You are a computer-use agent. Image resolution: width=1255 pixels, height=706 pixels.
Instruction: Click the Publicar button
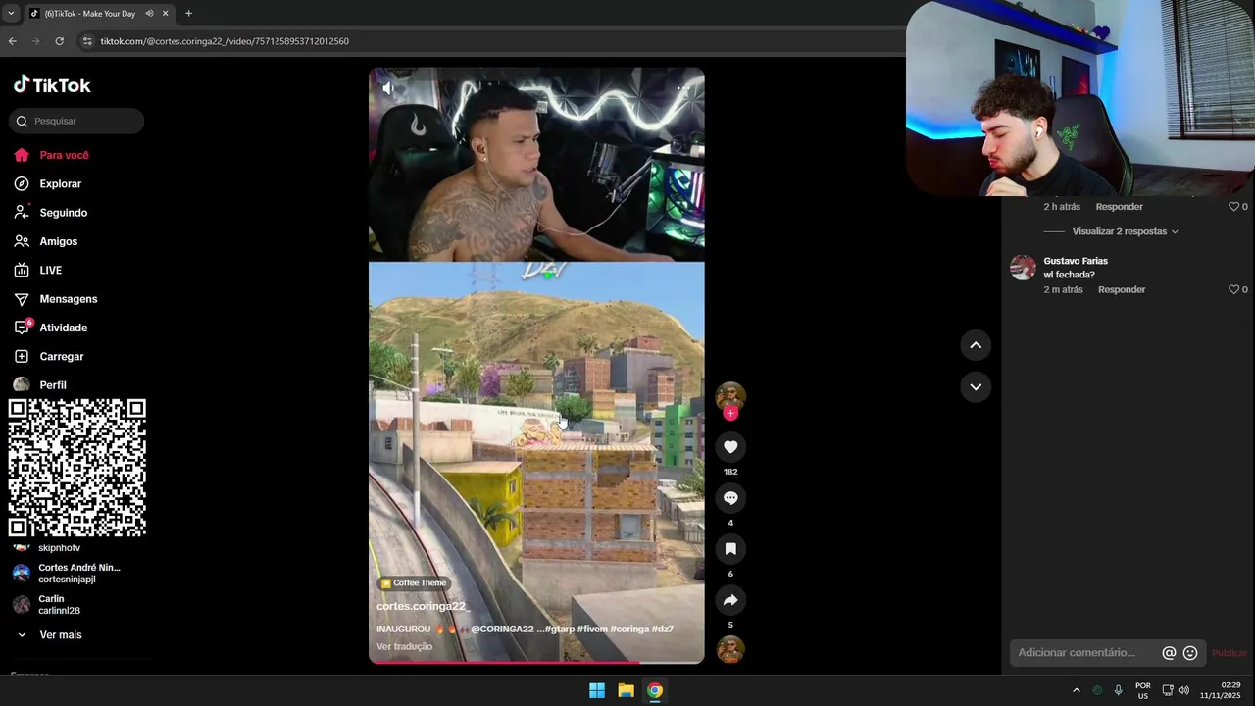click(x=1230, y=653)
